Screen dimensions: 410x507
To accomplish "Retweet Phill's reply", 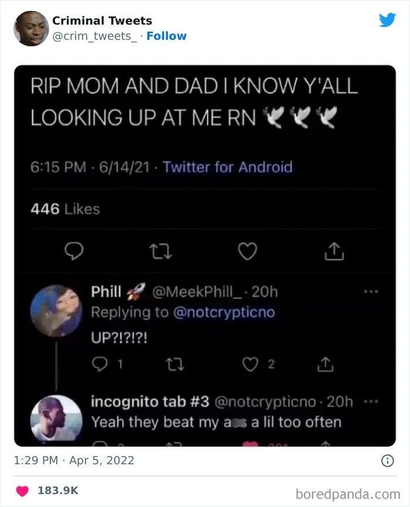I will click(175, 364).
